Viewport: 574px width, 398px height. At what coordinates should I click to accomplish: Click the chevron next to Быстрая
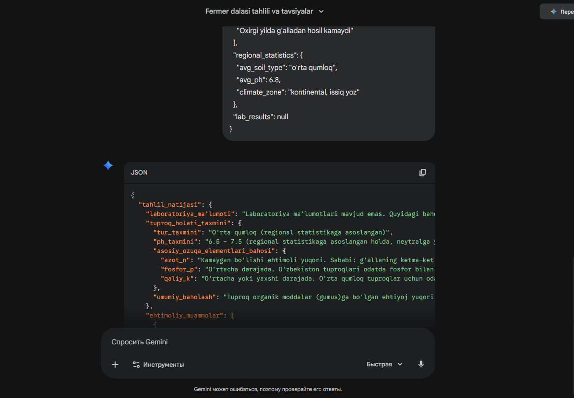[400, 364]
